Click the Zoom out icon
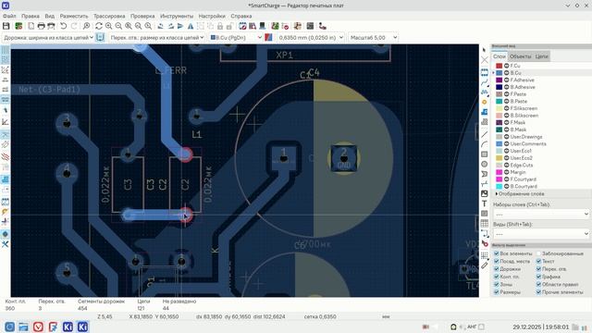The width and height of the screenshot is (592, 333). tap(118, 26)
